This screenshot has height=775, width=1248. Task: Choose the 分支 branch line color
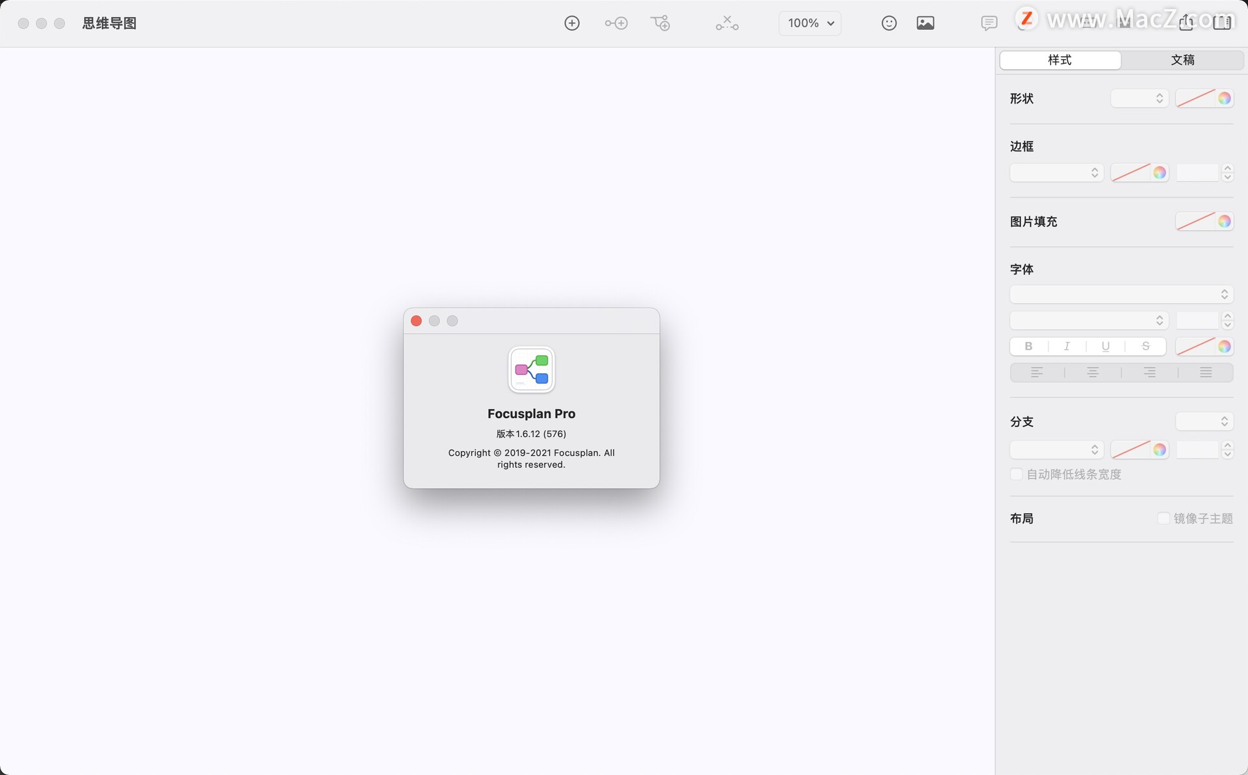pos(1139,450)
